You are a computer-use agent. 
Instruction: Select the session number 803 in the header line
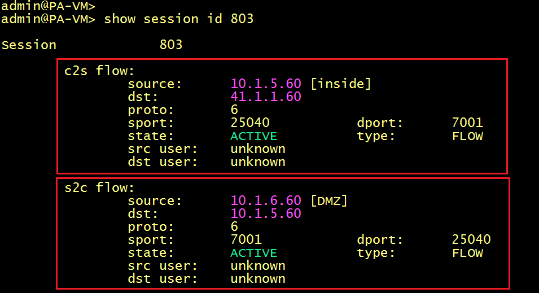click(x=171, y=45)
